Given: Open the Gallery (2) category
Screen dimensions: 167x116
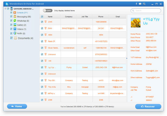Looking at the screenshot, I should pyautogui.click(x=22, y=25).
